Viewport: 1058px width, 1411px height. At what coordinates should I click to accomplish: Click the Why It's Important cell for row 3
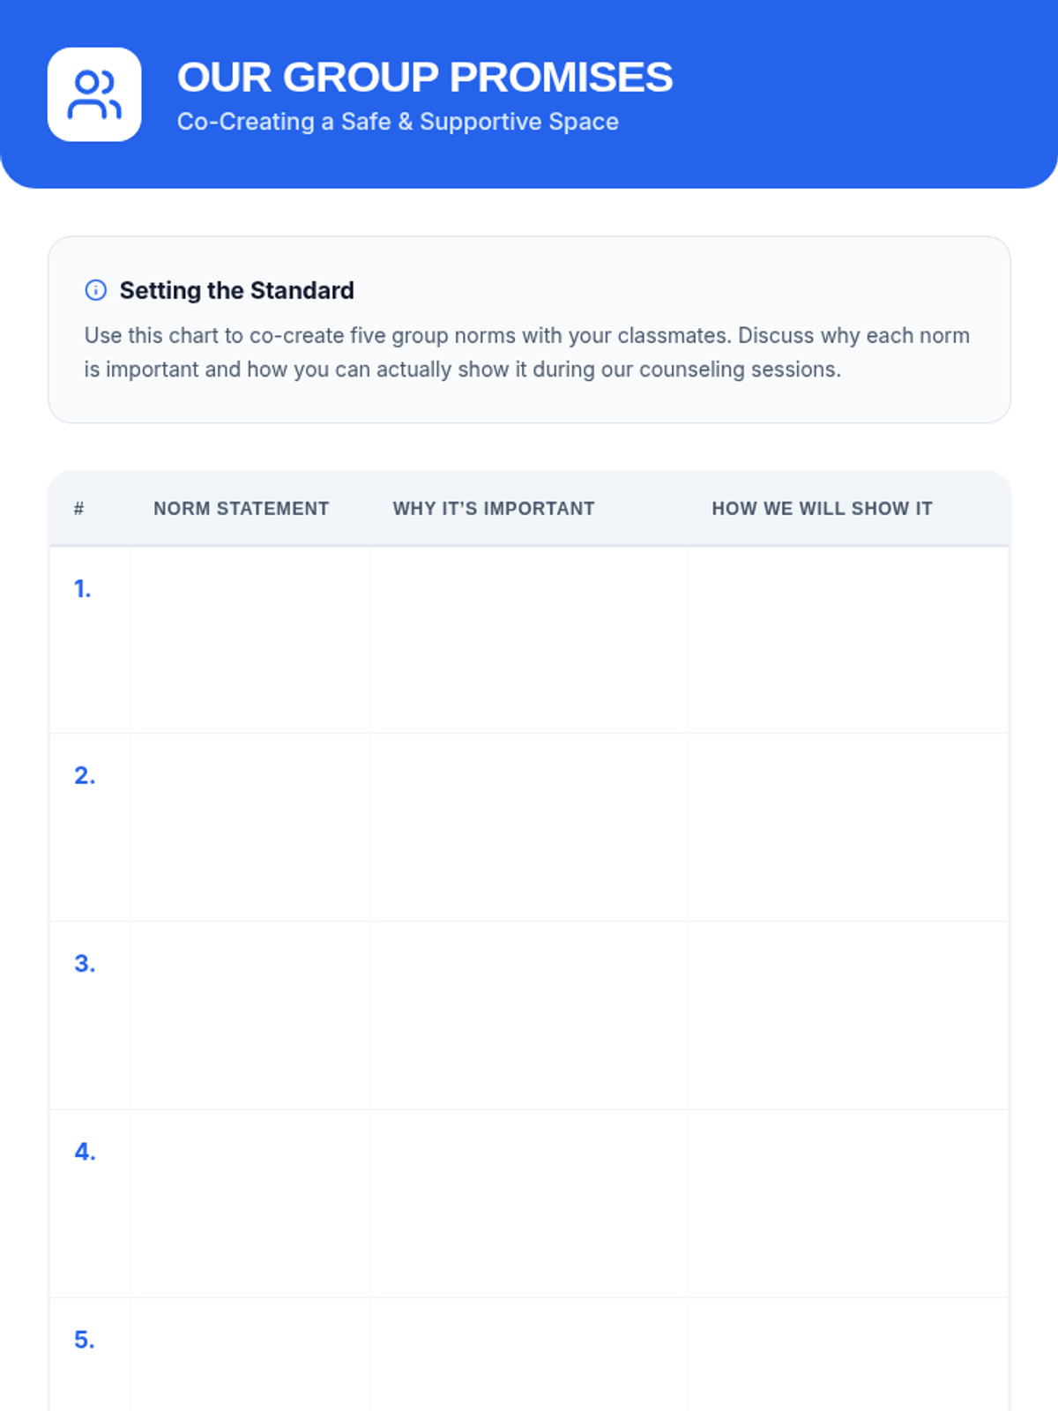coord(529,1015)
